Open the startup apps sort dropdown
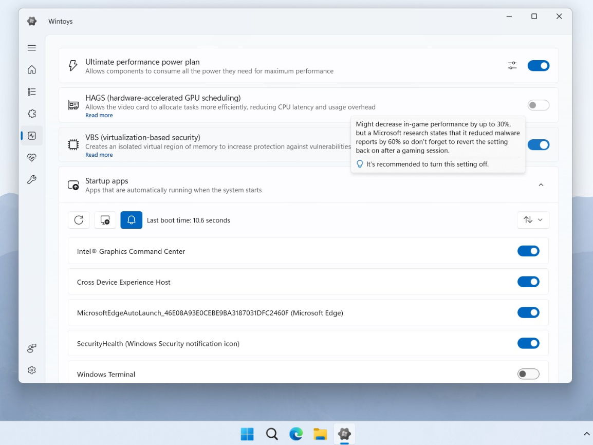This screenshot has width=593, height=445. pyautogui.click(x=533, y=220)
